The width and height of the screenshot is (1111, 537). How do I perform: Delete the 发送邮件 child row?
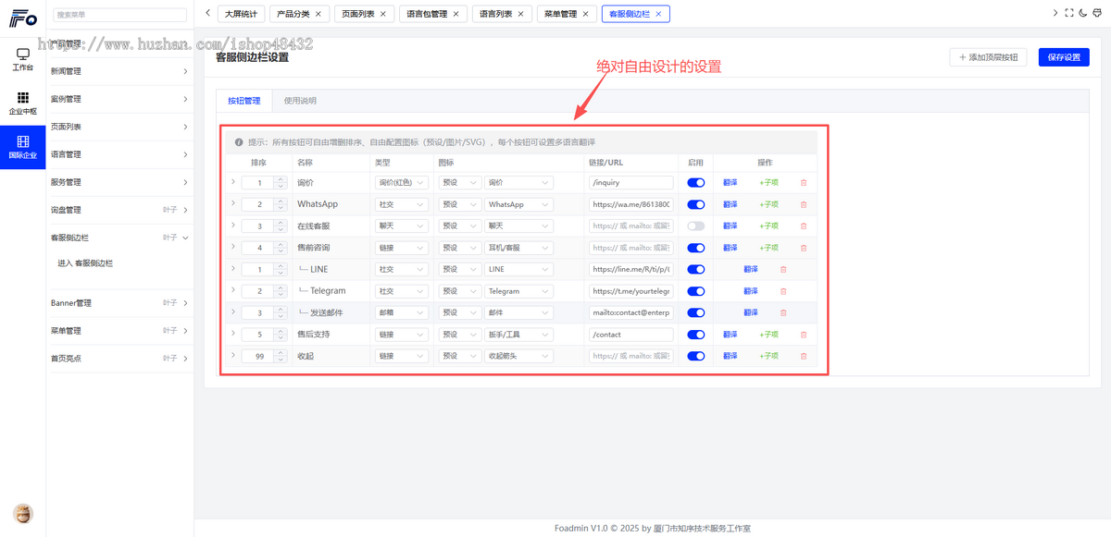coord(783,312)
